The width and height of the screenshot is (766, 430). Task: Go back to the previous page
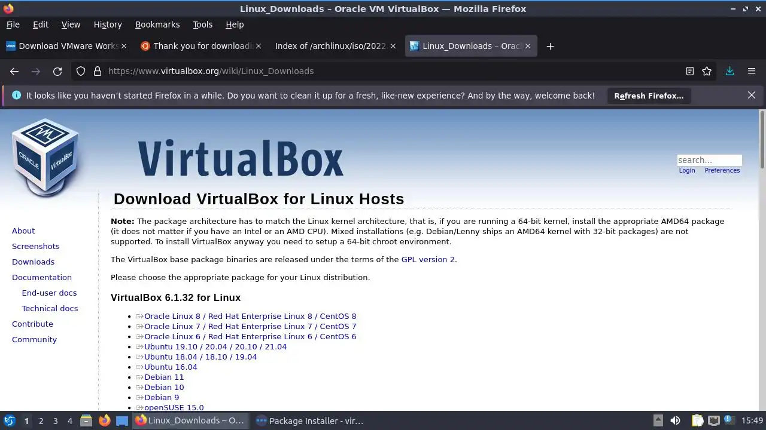tap(14, 71)
